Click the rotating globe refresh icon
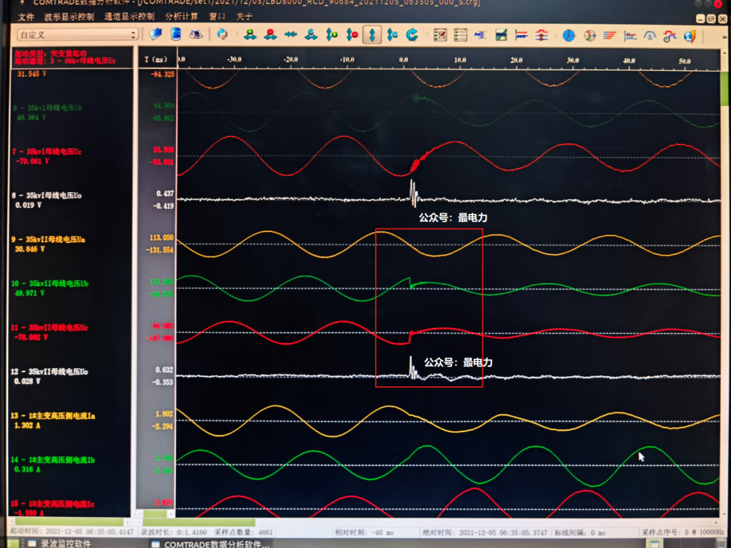The image size is (731, 548). click(x=223, y=35)
